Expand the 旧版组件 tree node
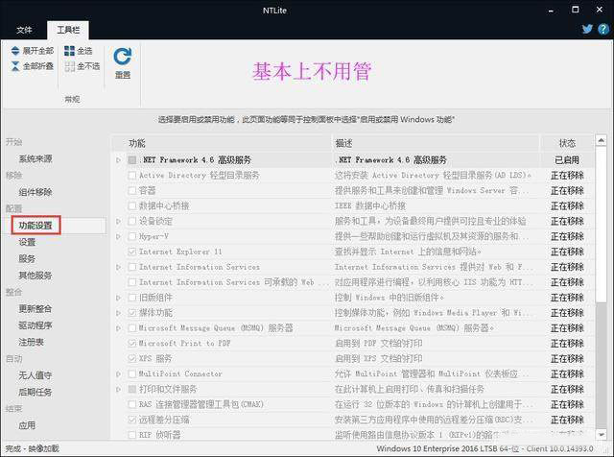The image size is (614, 457). 119,298
